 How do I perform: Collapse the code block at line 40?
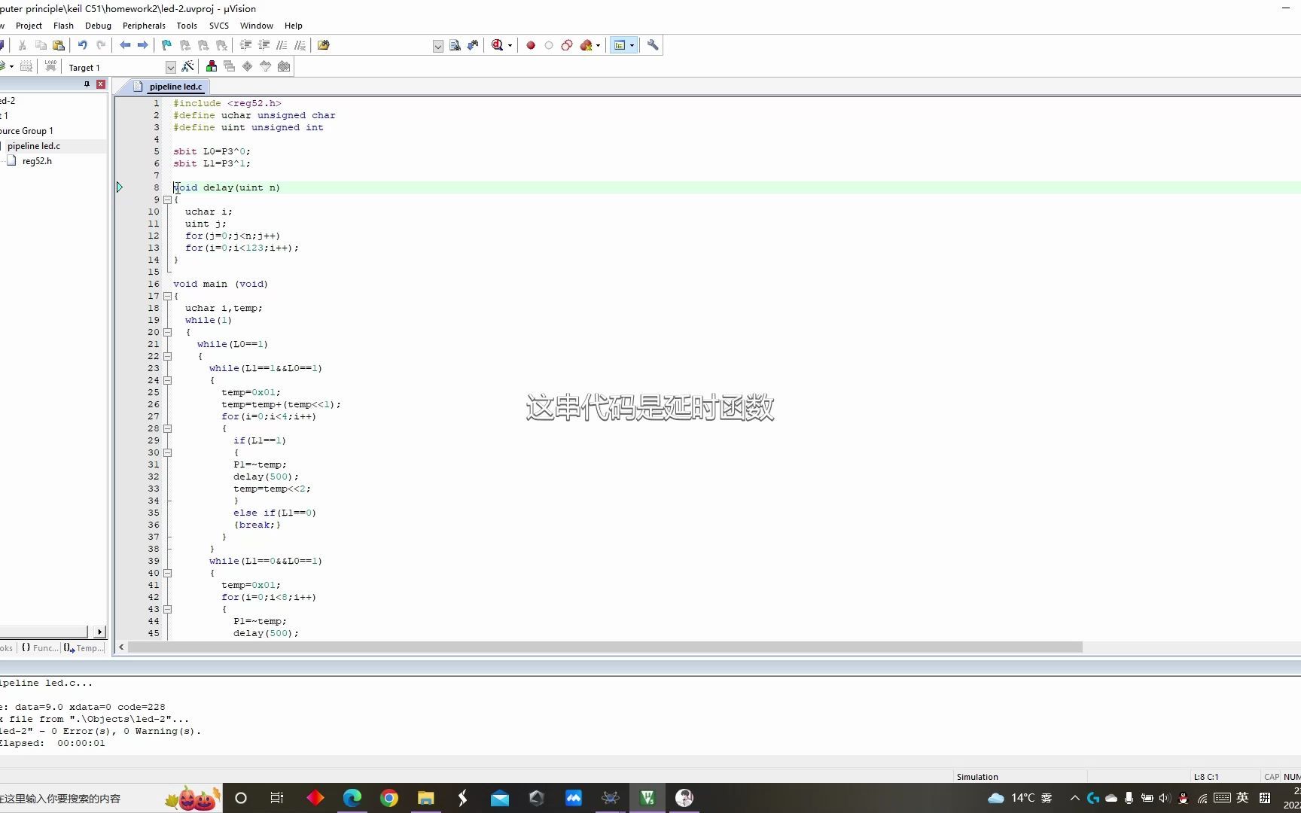click(167, 573)
